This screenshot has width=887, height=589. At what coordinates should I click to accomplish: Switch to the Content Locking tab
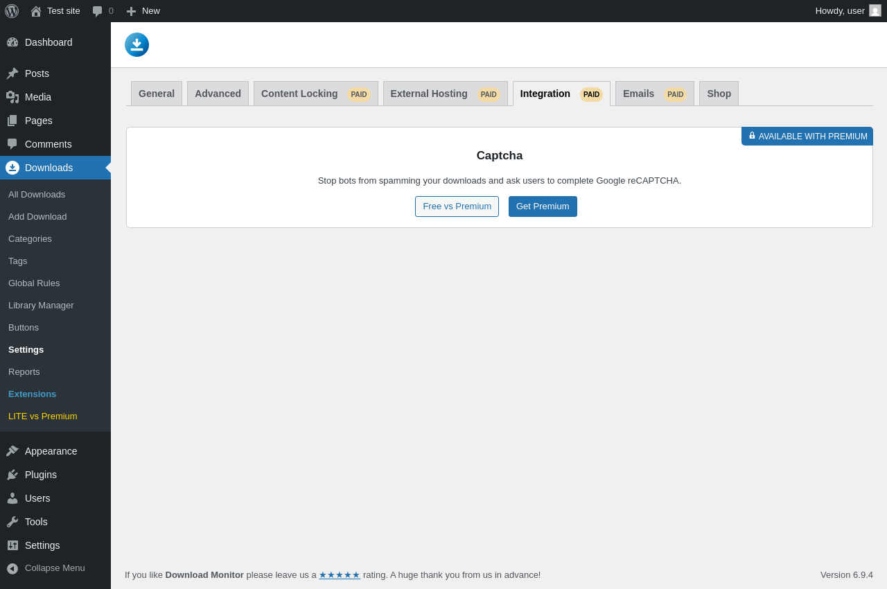(316, 94)
